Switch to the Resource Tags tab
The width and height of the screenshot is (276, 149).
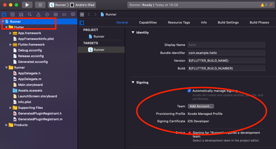pyautogui.click(x=179, y=22)
